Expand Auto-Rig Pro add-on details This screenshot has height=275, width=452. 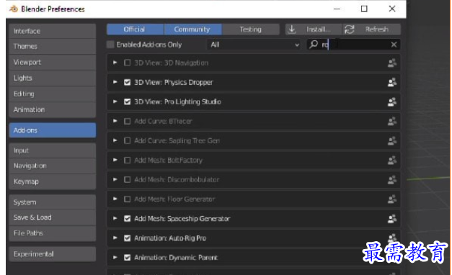point(115,238)
